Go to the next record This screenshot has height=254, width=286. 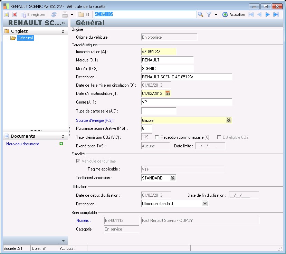coord(267,14)
